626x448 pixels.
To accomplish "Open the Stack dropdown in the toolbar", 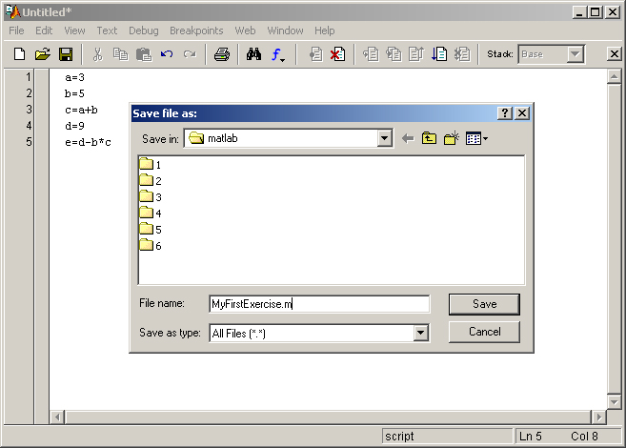I will (575, 54).
